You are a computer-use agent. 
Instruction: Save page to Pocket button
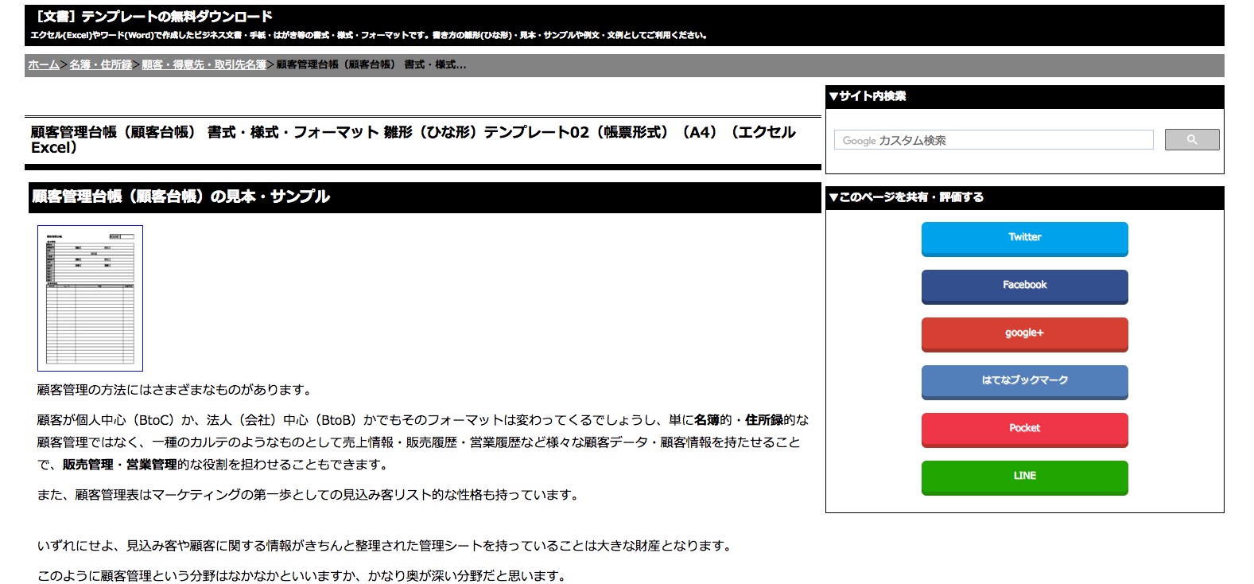[1024, 430]
